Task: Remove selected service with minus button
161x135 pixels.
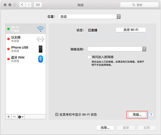Action: pos(14,117)
